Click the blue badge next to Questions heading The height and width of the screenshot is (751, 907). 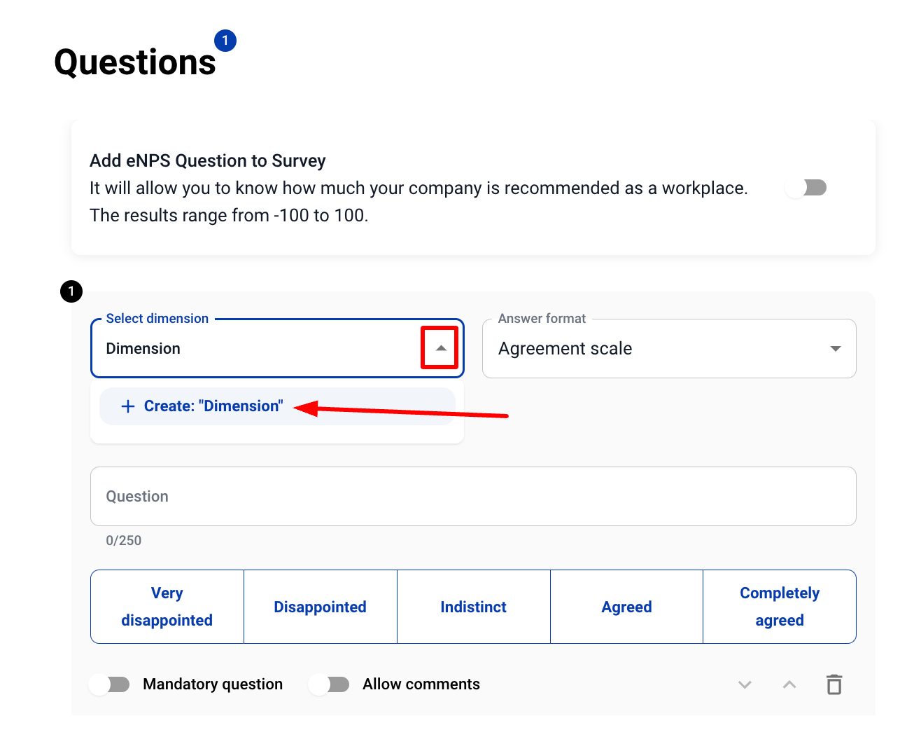point(225,41)
